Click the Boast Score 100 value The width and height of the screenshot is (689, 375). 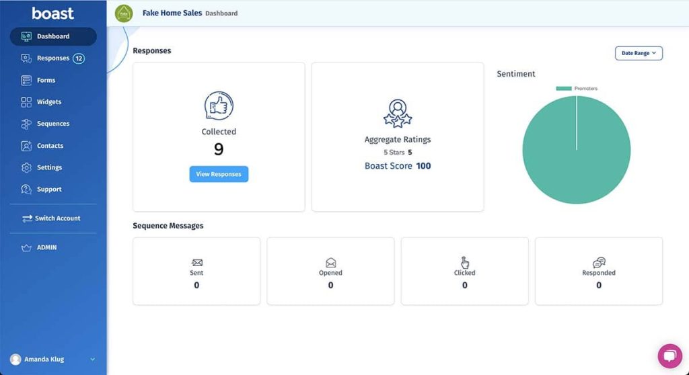[x=424, y=166]
